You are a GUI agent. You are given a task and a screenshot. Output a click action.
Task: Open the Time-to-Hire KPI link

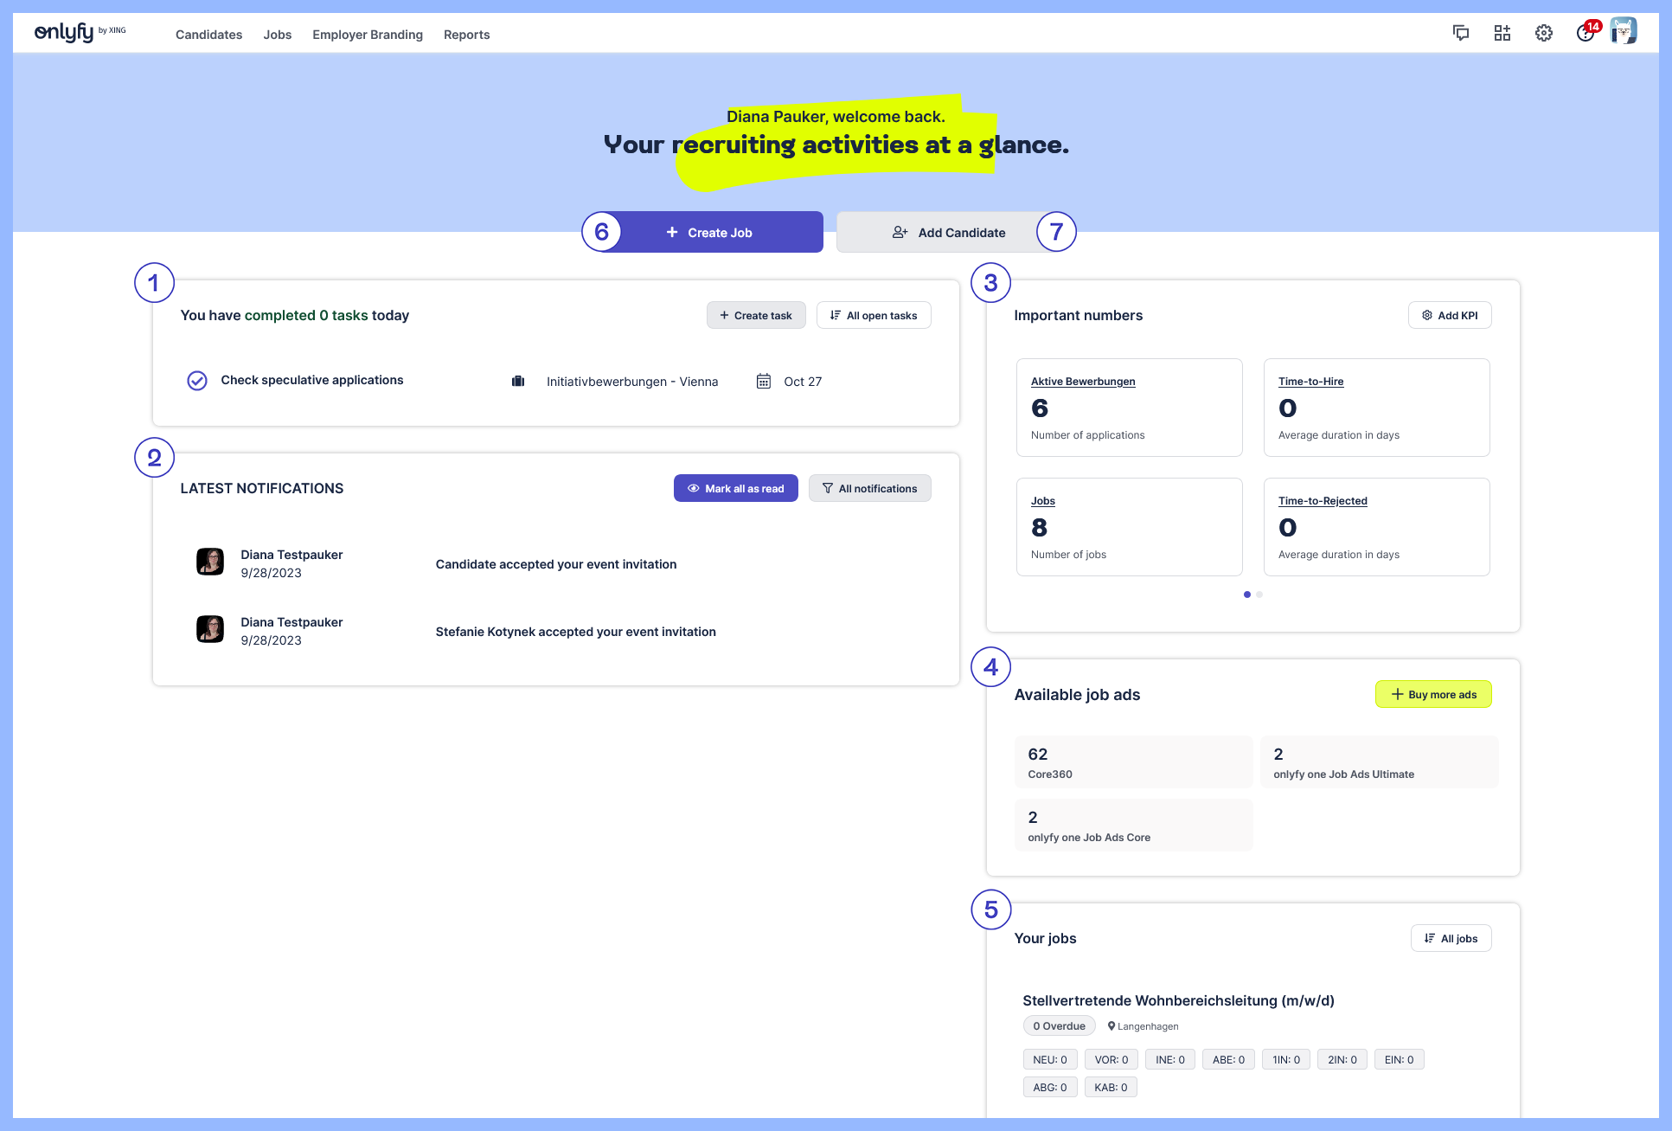point(1310,381)
